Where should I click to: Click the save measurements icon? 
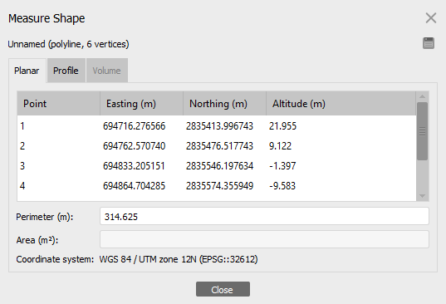[x=429, y=43]
